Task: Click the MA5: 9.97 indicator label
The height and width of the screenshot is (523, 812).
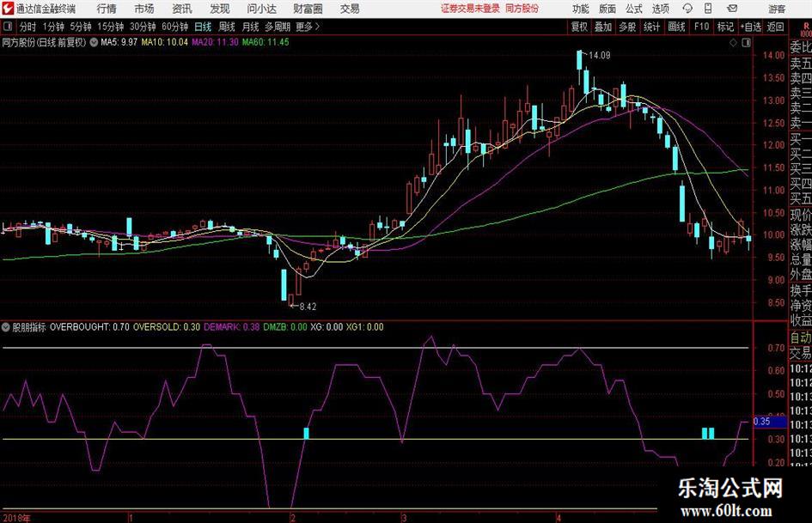Action: 119,42
